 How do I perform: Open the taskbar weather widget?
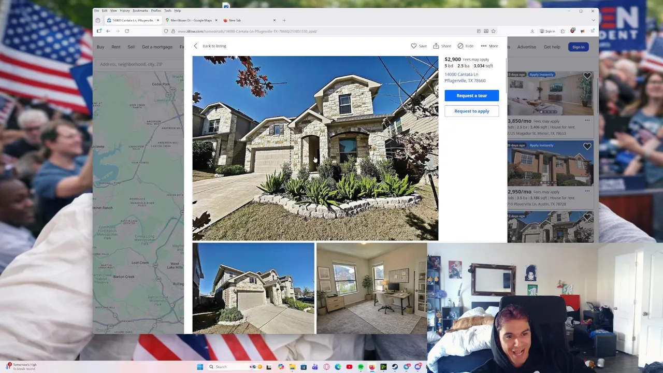coord(21,367)
